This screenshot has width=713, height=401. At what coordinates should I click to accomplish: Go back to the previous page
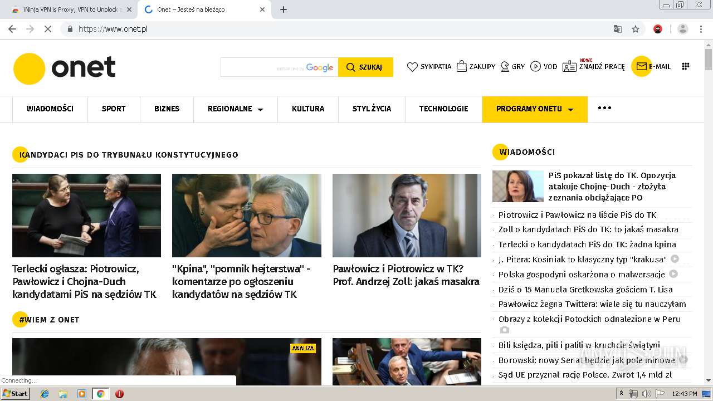pos(12,29)
